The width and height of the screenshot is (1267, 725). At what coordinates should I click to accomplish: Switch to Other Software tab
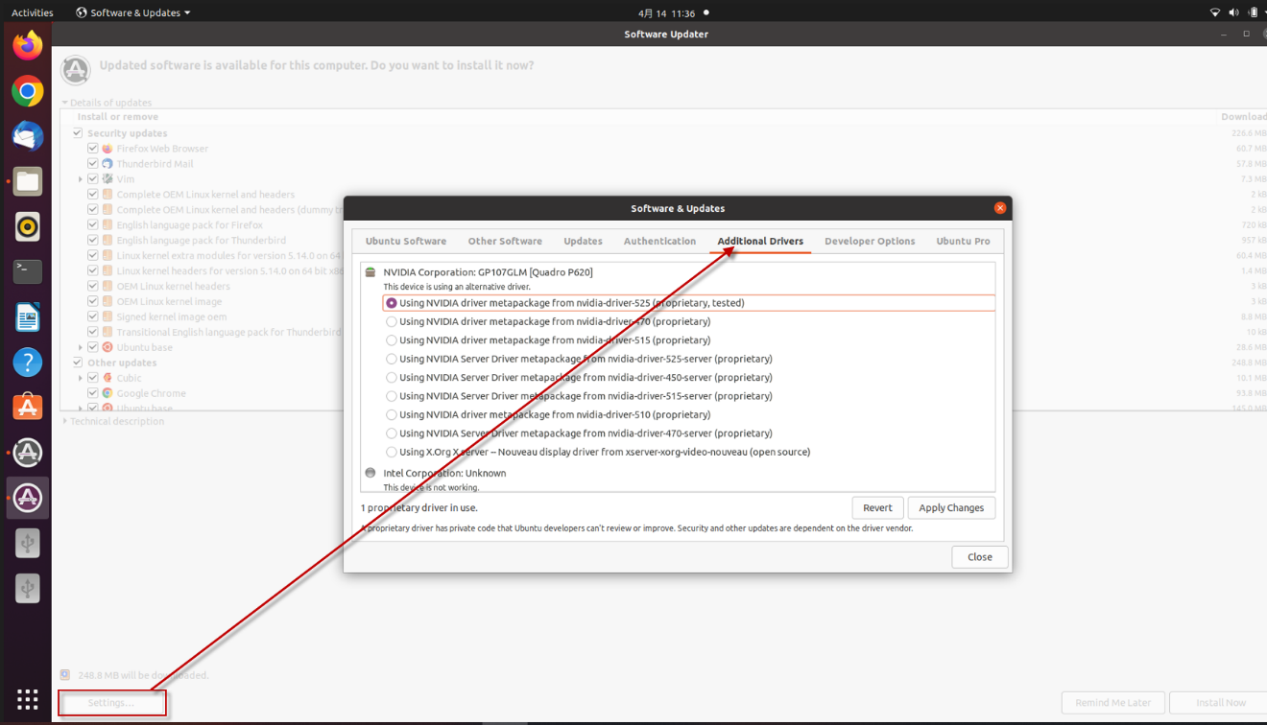505,242
